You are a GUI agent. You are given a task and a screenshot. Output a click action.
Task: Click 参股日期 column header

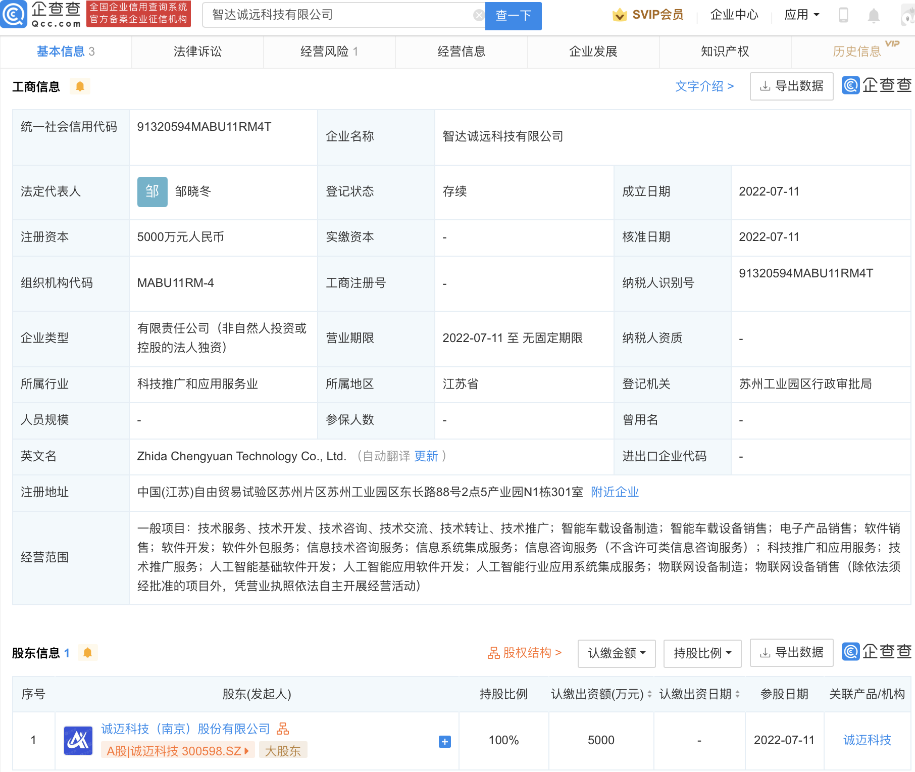click(784, 694)
